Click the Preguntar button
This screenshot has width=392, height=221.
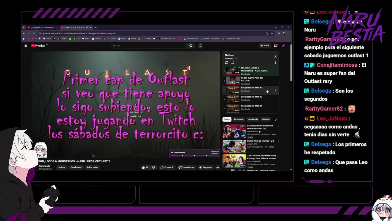205,167
